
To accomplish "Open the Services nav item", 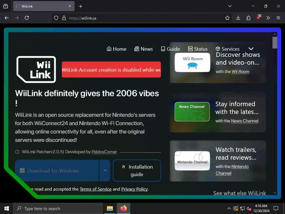I will [227, 49].
